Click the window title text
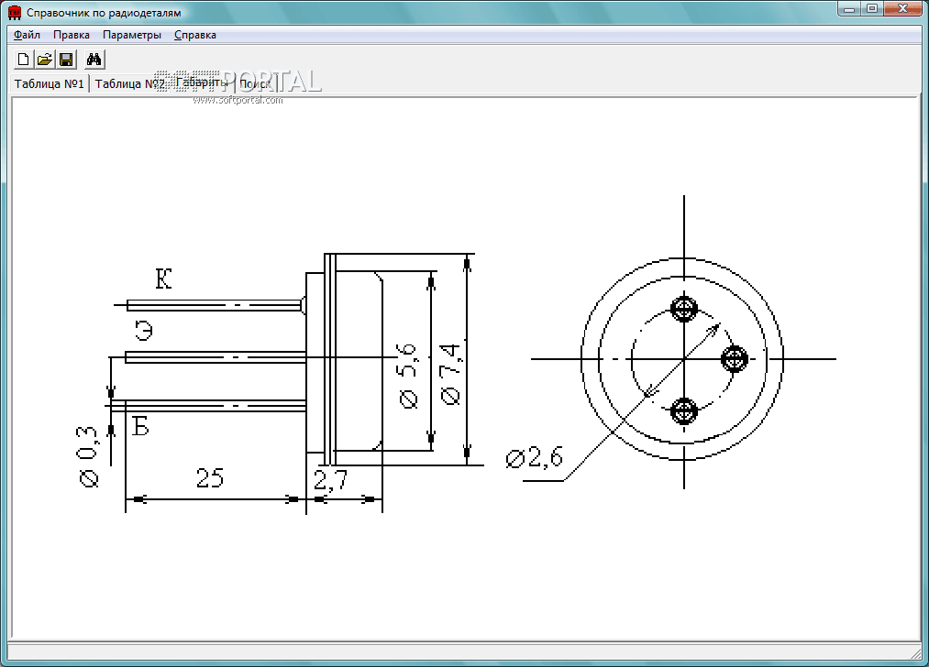The height and width of the screenshot is (667, 929). [x=104, y=13]
